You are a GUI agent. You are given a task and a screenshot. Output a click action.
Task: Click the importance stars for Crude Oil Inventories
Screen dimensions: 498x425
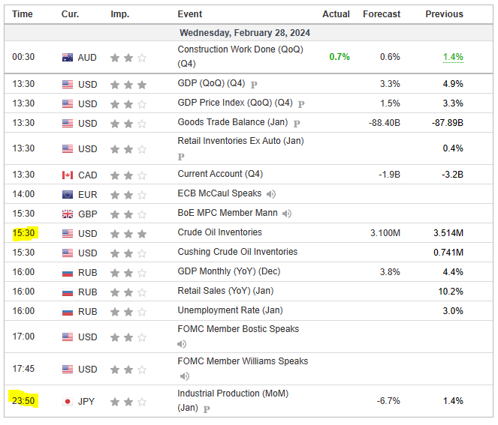[x=128, y=234]
